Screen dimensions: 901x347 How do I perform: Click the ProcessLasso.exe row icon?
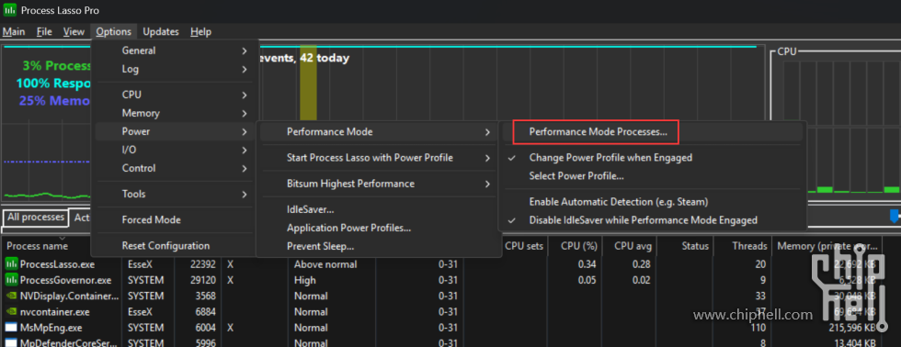[x=11, y=264]
